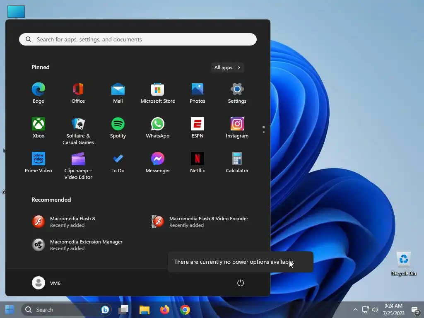Open Settings from pinned apps
This screenshot has height=318, width=424.
[x=237, y=93]
